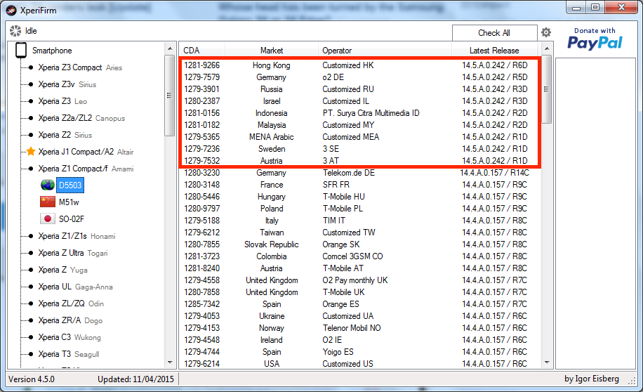Viewport: 643px width, 392px height.
Task: Select the Austria 3 AT row
Action: click(360, 160)
